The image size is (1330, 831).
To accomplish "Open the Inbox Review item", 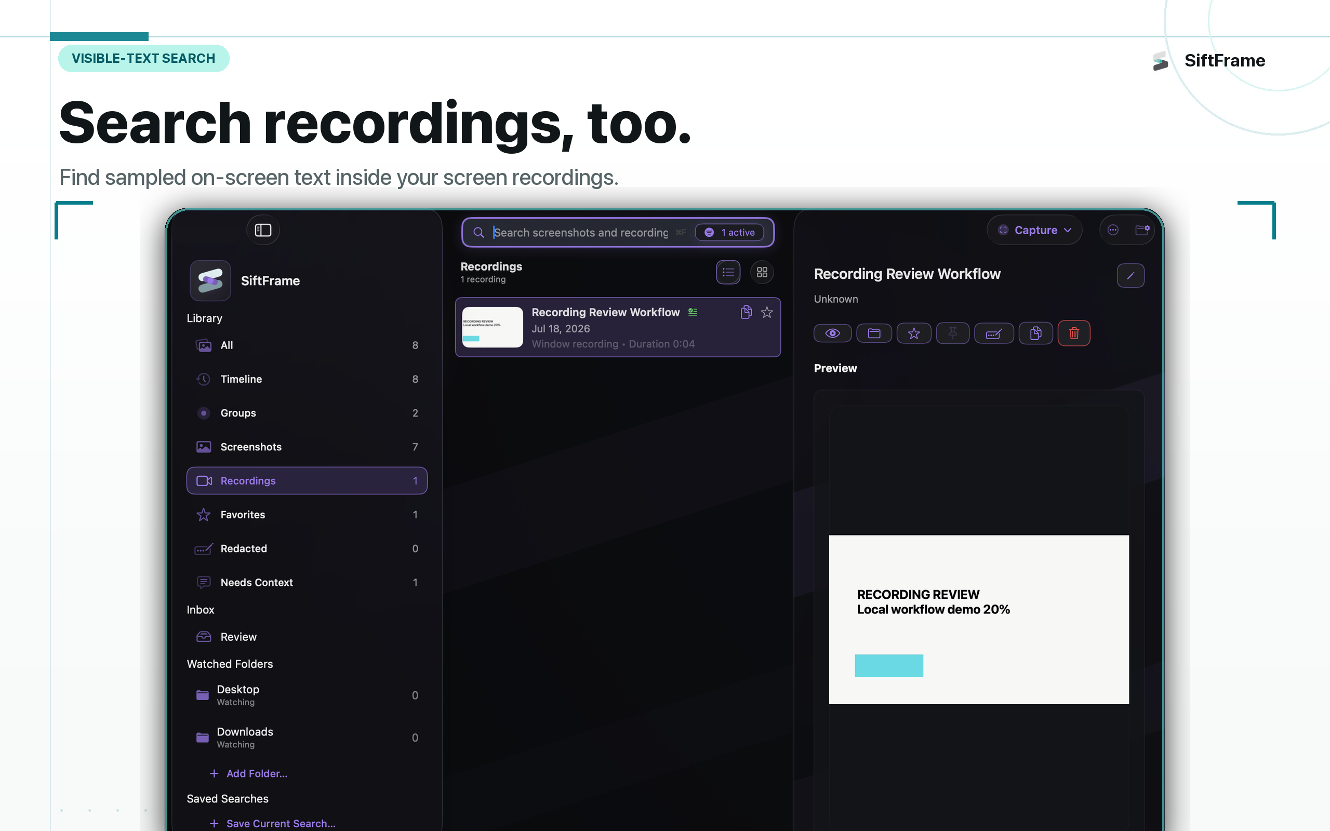I will click(307, 636).
